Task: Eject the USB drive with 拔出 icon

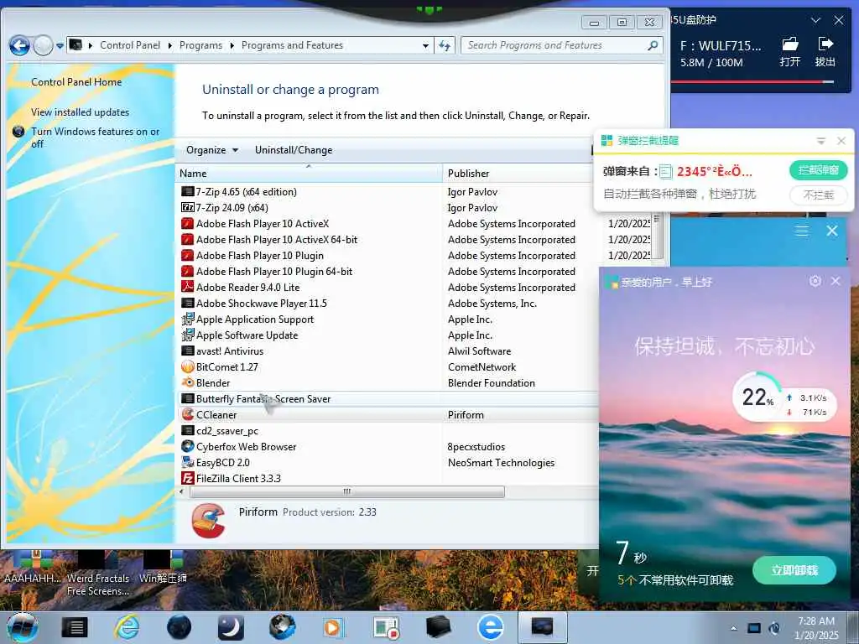Action: (x=825, y=51)
